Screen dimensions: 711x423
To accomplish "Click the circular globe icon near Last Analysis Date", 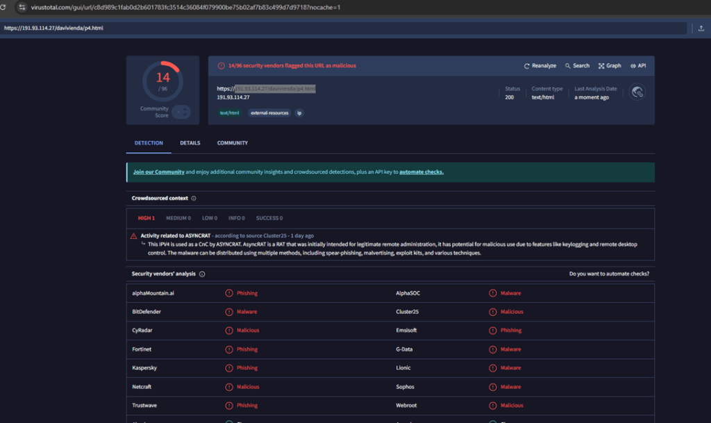I will pos(637,92).
